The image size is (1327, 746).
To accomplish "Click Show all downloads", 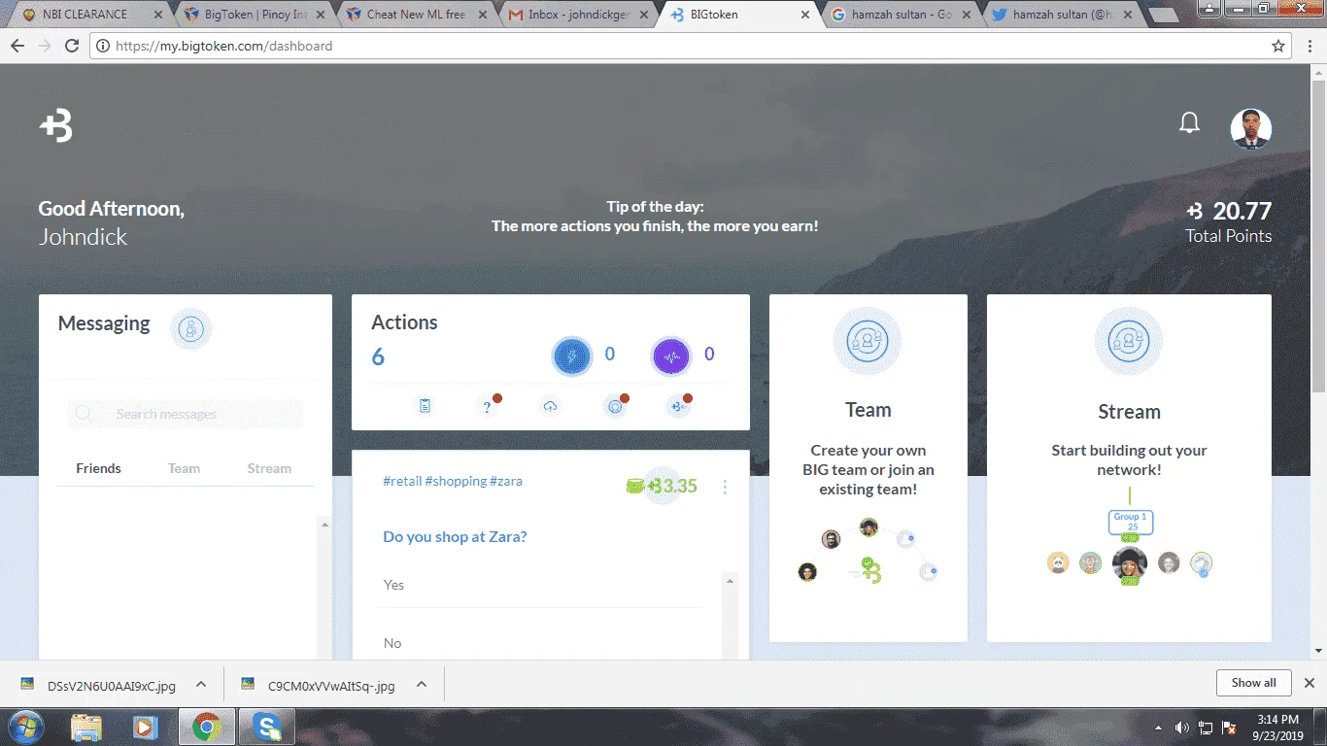I will click(1253, 683).
